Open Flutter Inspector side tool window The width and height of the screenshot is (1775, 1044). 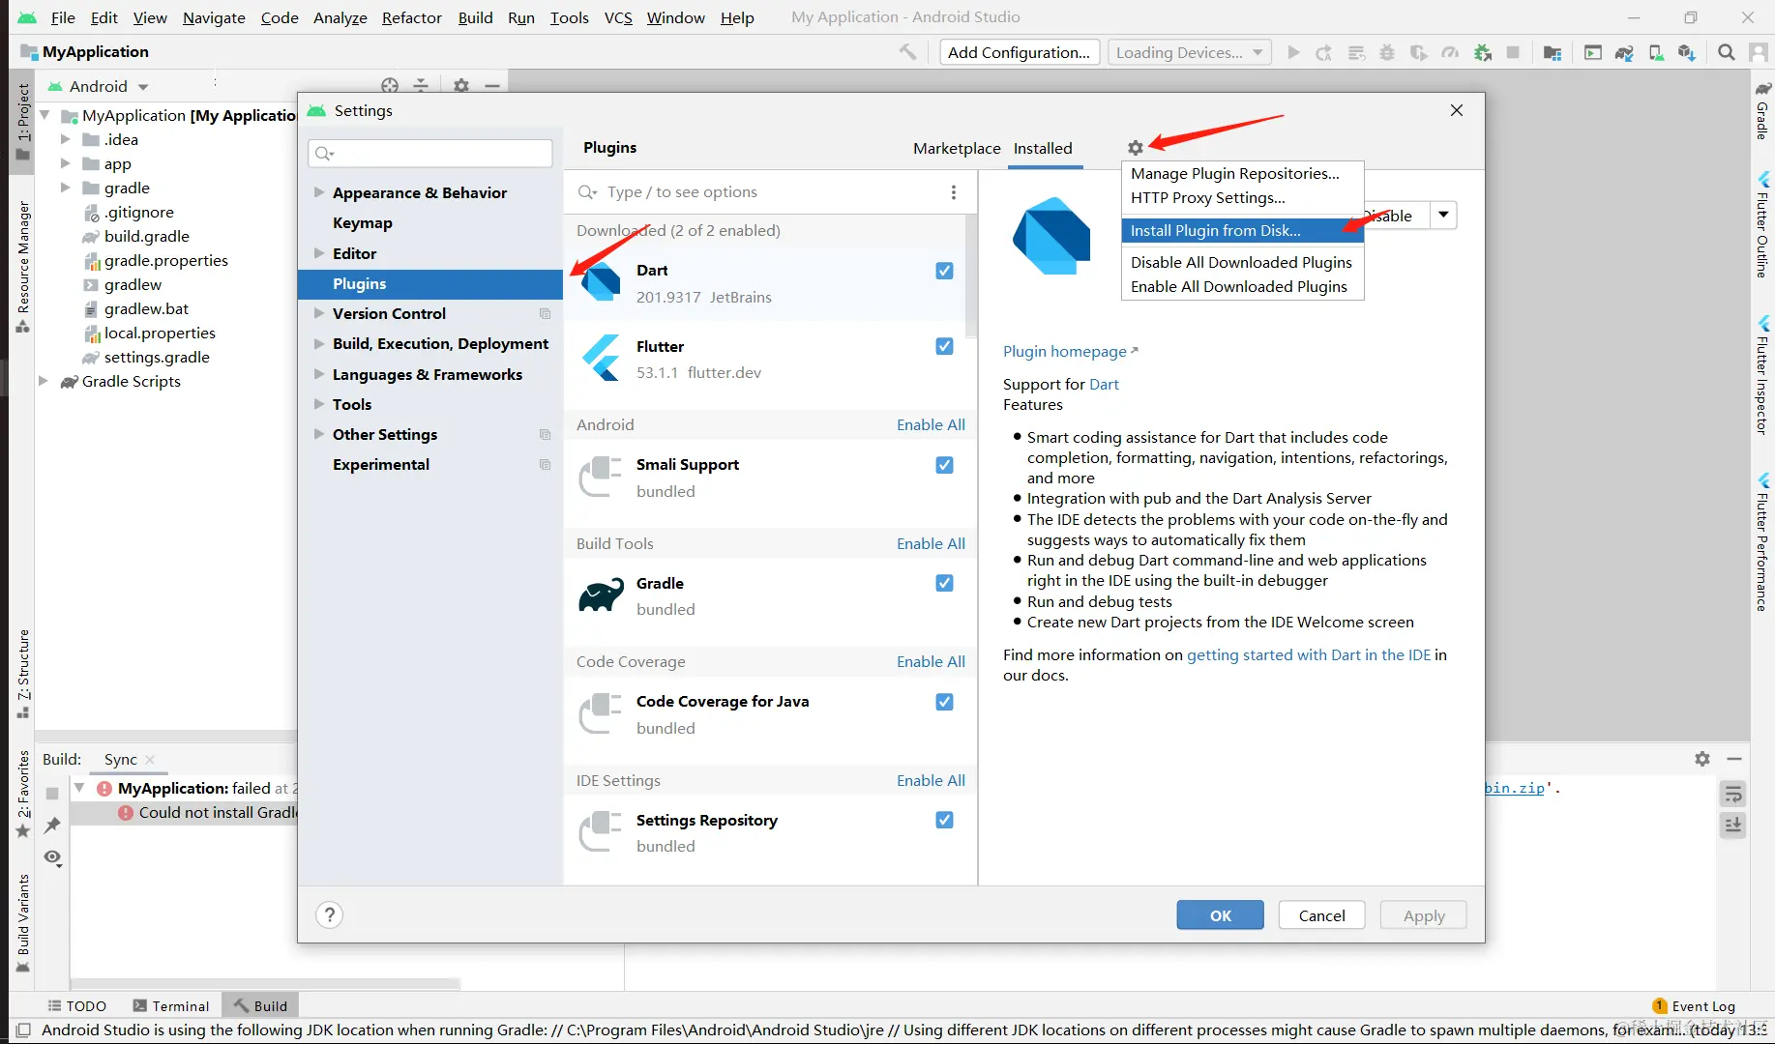point(1762,376)
